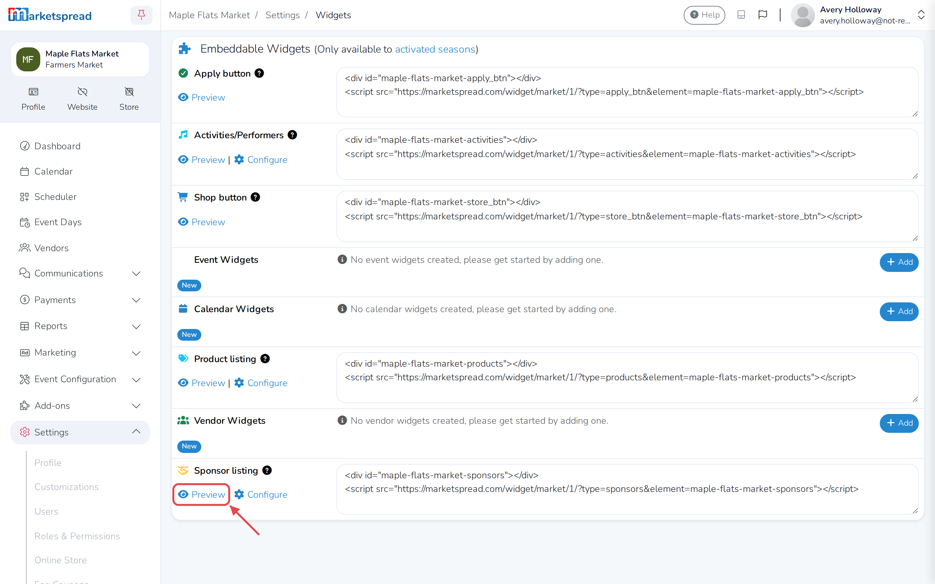Click Maple Flats Market breadcrumb
This screenshot has height=584, width=935.
[x=209, y=15]
